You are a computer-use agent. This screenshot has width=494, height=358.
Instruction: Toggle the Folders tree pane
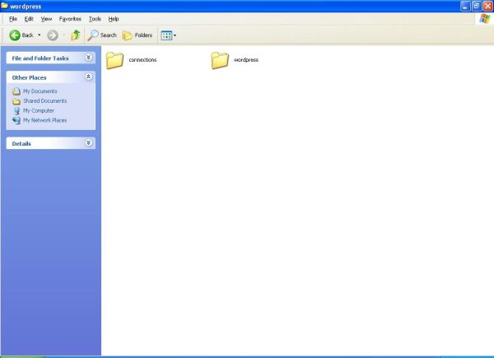pyautogui.click(x=137, y=35)
